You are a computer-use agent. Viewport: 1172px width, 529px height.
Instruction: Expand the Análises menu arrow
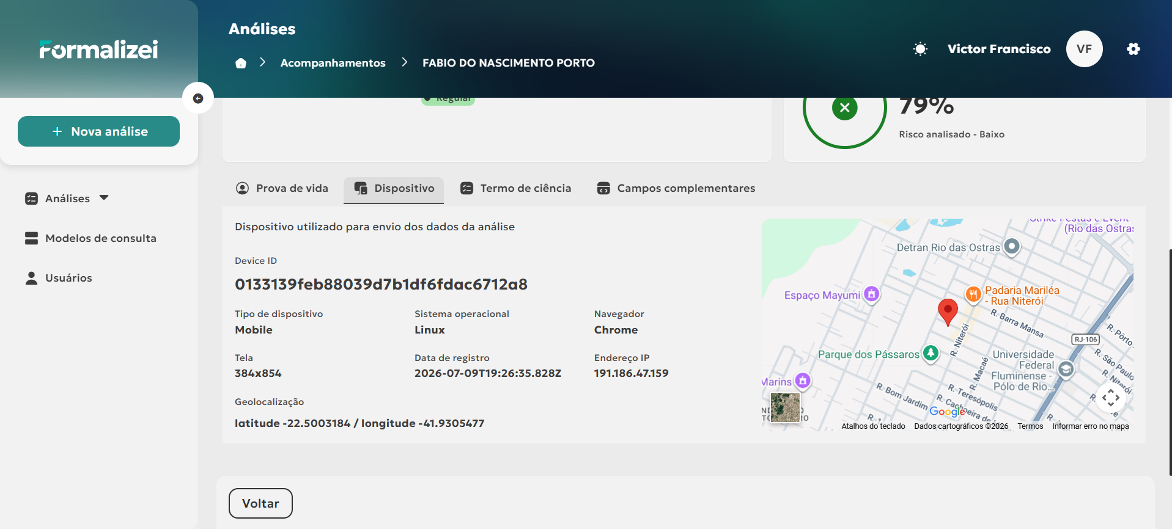click(104, 198)
